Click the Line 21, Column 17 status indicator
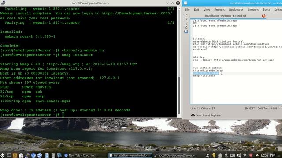Screen dimensions: 282x158 coord(203,108)
